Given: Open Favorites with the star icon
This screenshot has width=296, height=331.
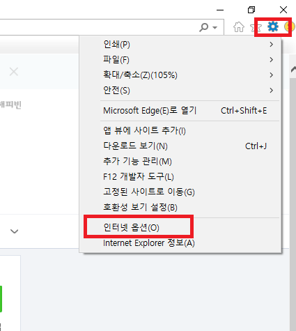Looking at the screenshot, I should coord(256,27).
